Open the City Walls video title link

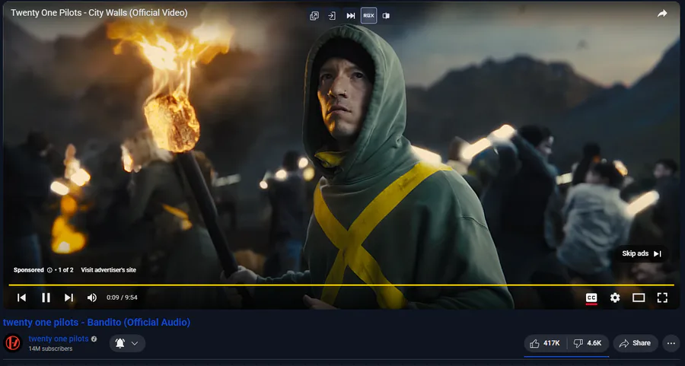[x=99, y=13]
